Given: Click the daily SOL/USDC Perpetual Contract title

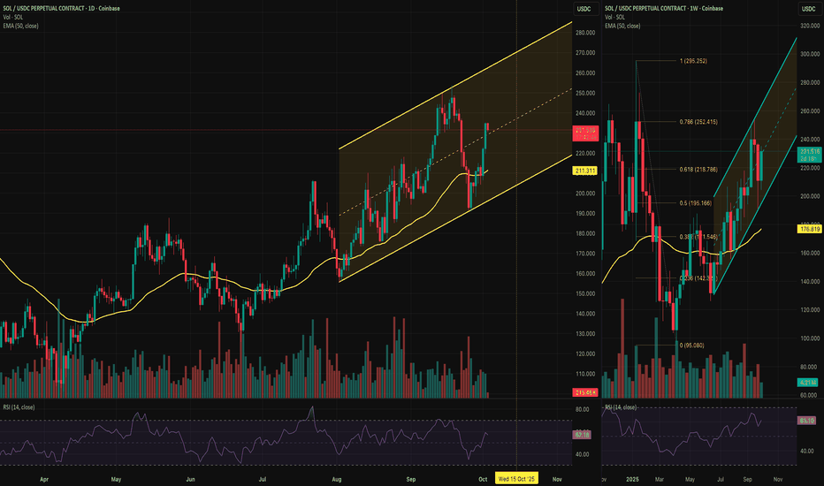Looking at the screenshot, I should click(62, 9).
